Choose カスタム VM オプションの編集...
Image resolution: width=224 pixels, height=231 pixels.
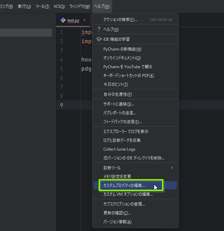click(x=135, y=194)
